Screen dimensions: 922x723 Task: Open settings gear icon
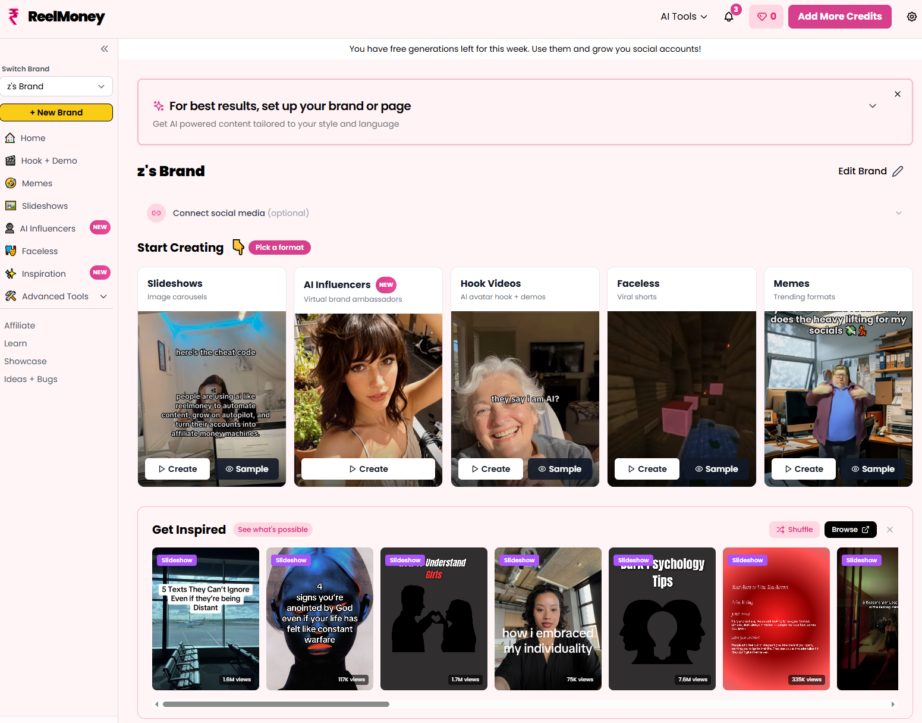pos(911,17)
